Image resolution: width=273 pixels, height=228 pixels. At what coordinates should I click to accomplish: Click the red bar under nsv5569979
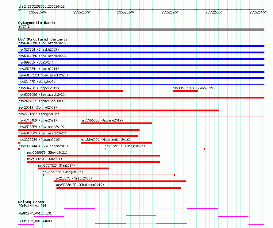tap(94, 156)
